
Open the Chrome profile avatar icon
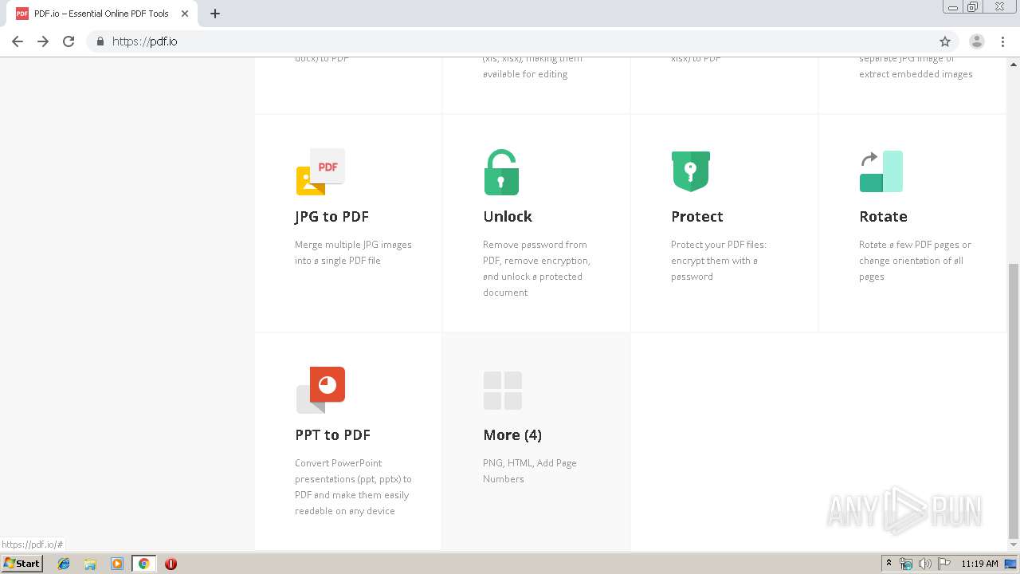[977, 41]
